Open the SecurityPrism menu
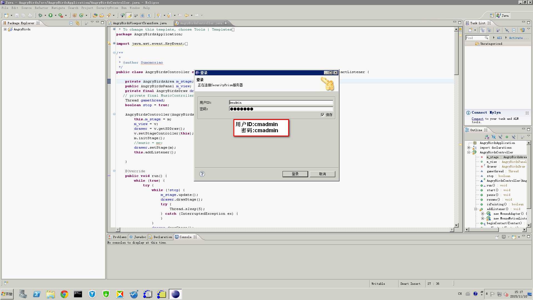Image resolution: width=533 pixels, height=300 pixels. pyautogui.click(x=107, y=8)
